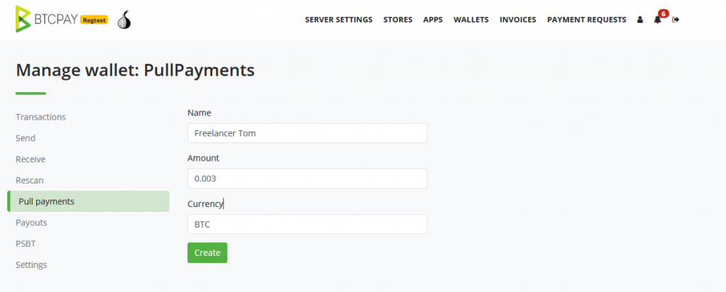
Task: Open Server Settings menu
Action: point(338,20)
